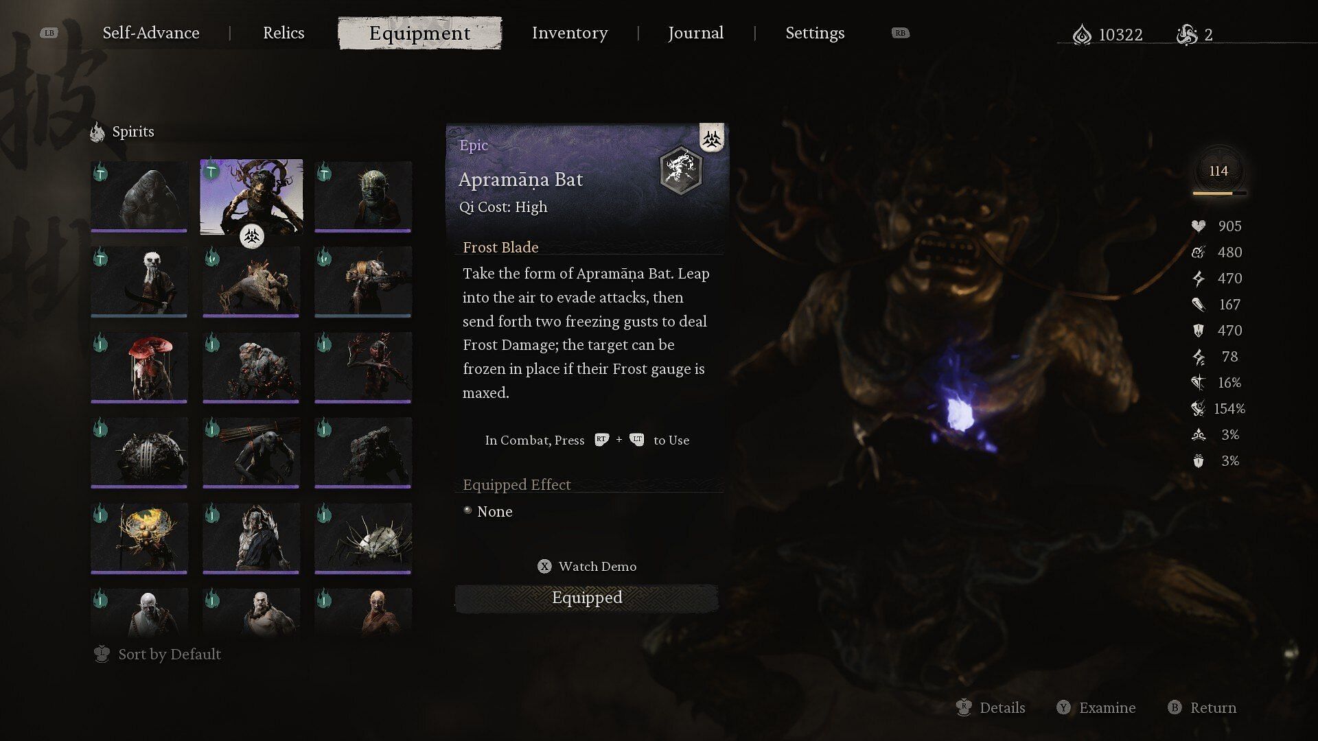Click the Apramāṇa Bat spirit icon
1318x741 pixels.
pyautogui.click(x=253, y=196)
